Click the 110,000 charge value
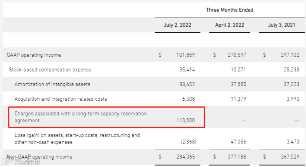 [186, 121]
